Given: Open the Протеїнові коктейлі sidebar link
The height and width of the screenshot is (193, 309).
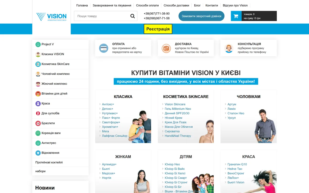Looking at the screenshot, I should [49, 162].
